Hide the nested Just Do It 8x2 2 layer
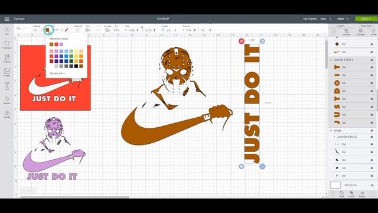This screenshot has height=213, width=378. coord(372,137)
